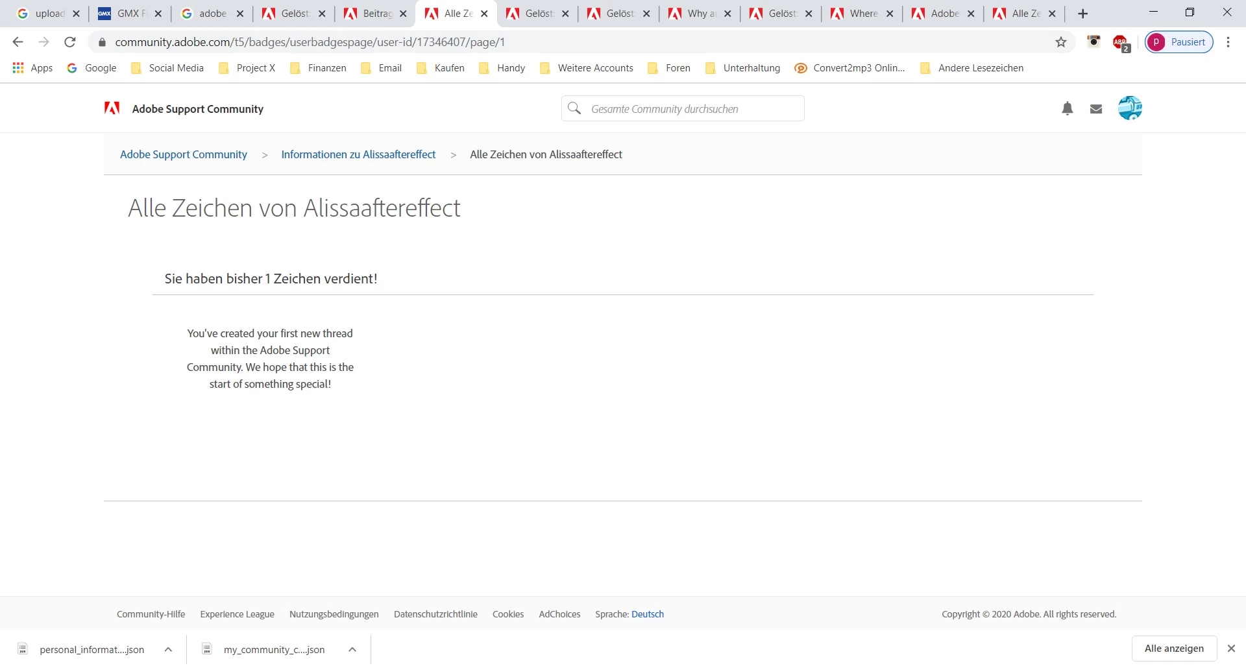Open the AdChoices footer link
Viewport: 1246px width, 668px height.
[559, 614]
